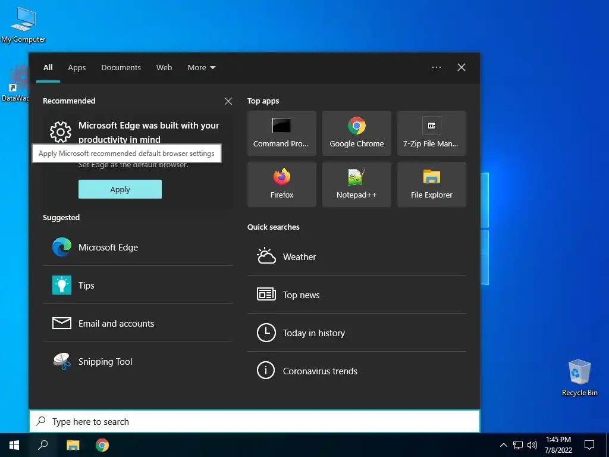
Task: Dismiss the Recommended card
Action: [228, 101]
